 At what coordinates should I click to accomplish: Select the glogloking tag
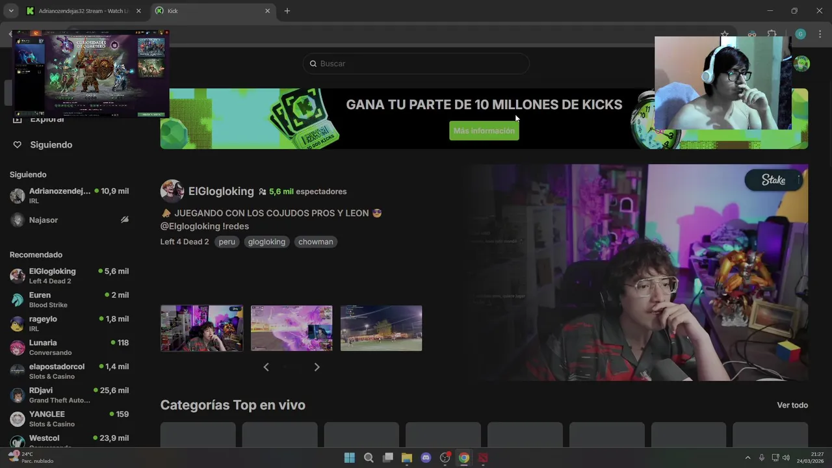266,242
